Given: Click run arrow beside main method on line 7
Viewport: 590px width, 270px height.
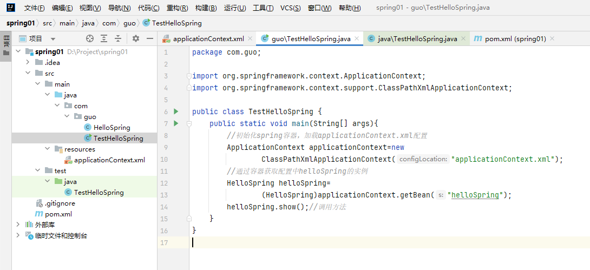Looking at the screenshot, I should (175, 123).
